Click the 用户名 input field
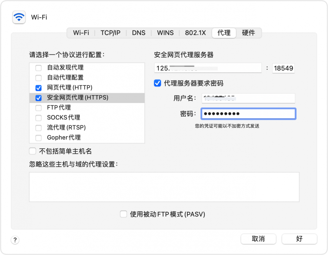This screenshot has height=255, width=328. tap(248, 98)
